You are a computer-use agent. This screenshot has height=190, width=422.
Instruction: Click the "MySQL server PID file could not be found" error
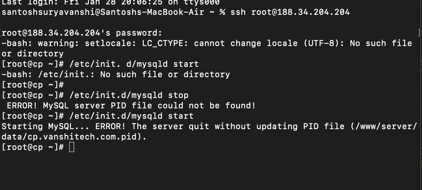(149, 105)
